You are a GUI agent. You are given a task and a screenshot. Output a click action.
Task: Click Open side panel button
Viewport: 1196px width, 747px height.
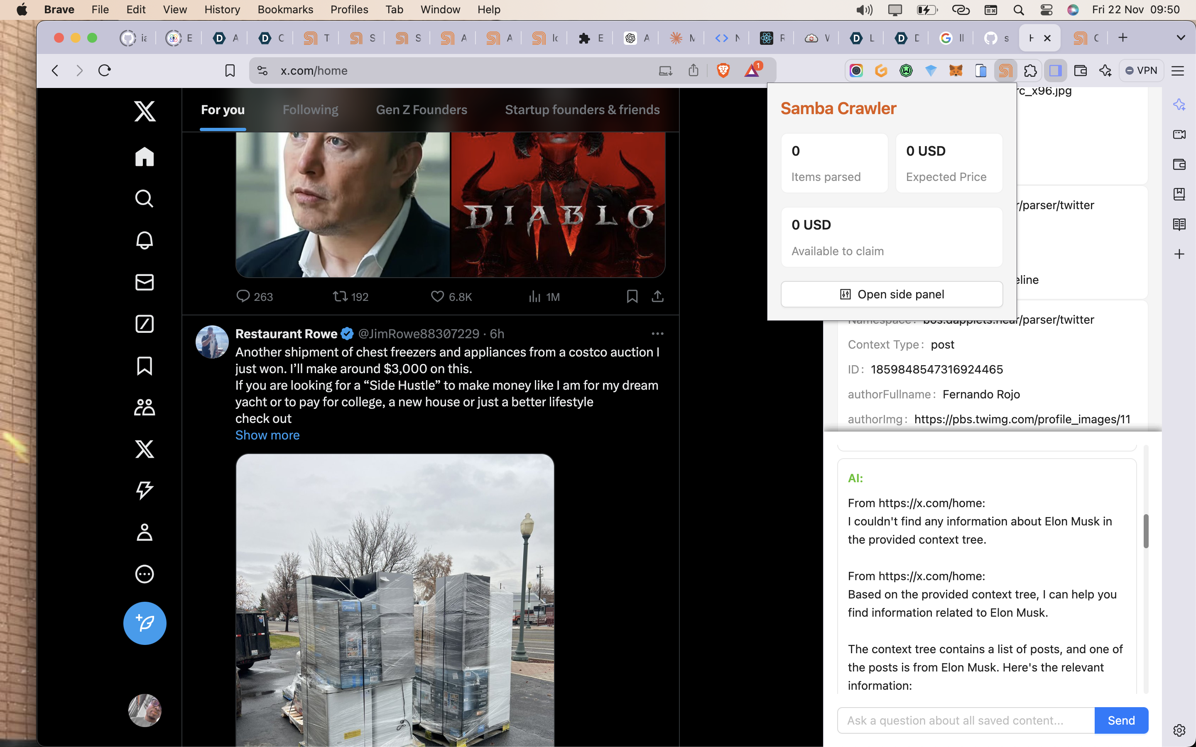pos(892,295)
